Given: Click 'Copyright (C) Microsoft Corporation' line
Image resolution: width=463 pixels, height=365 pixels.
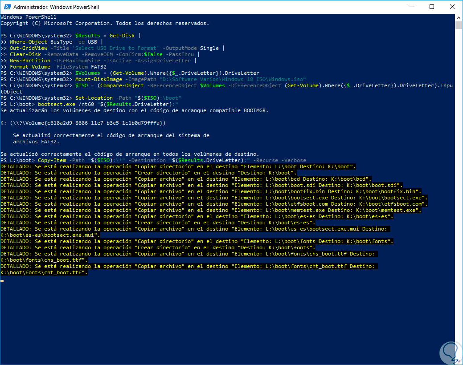Looking at the screenshot, I should click(105, 23).
